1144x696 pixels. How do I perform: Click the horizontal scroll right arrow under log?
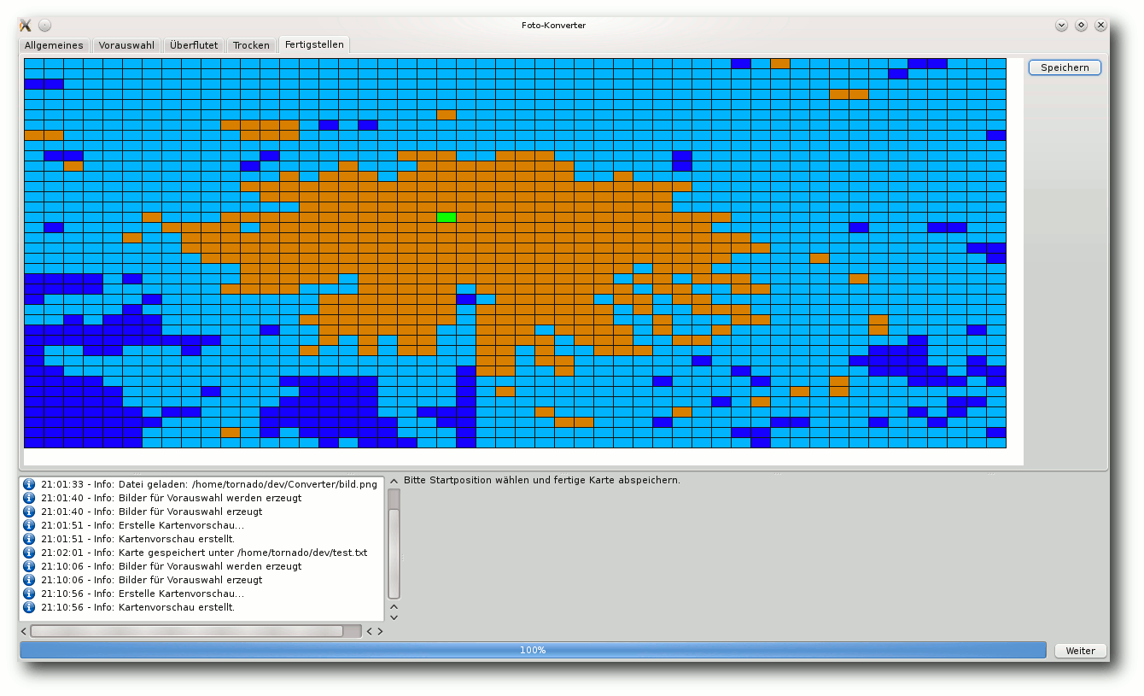tap(380, 631)
